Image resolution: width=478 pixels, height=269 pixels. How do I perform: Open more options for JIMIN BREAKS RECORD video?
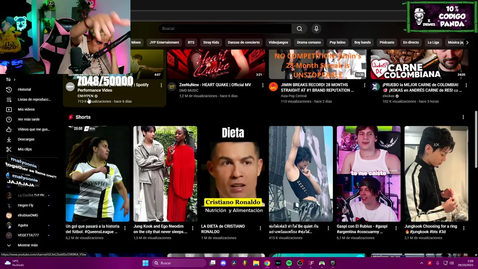point(365,86)
